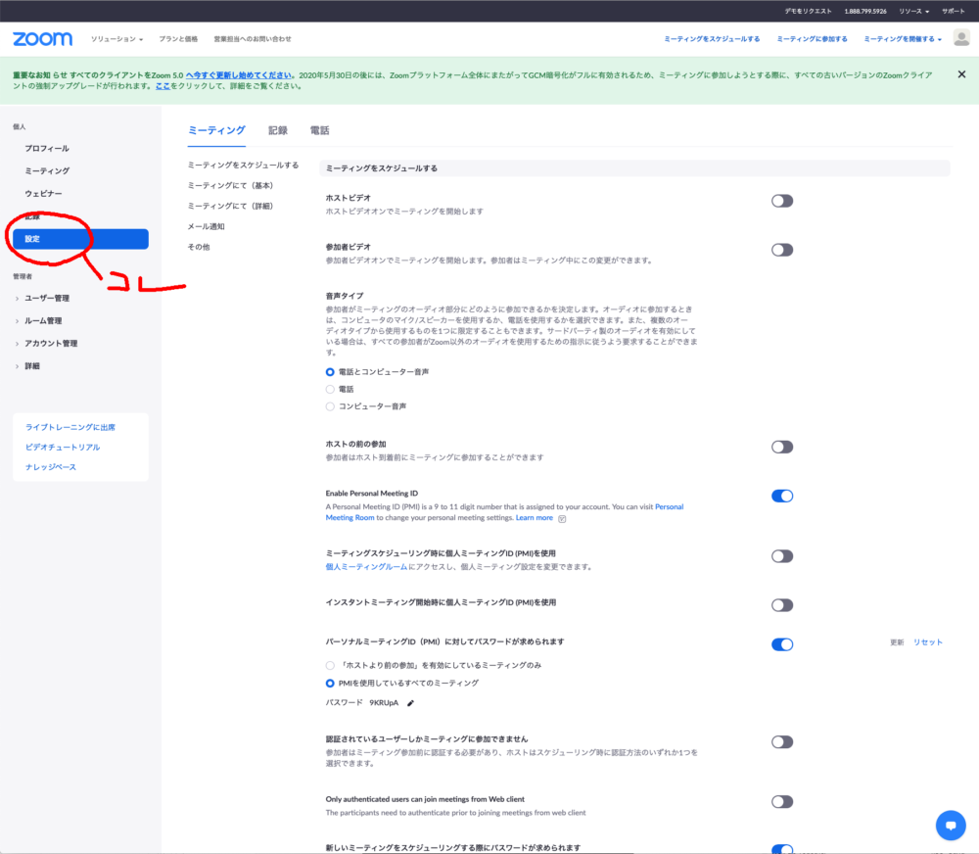Click リセット link for PMI password
This screenshot has height=854, width=979.
928,642
